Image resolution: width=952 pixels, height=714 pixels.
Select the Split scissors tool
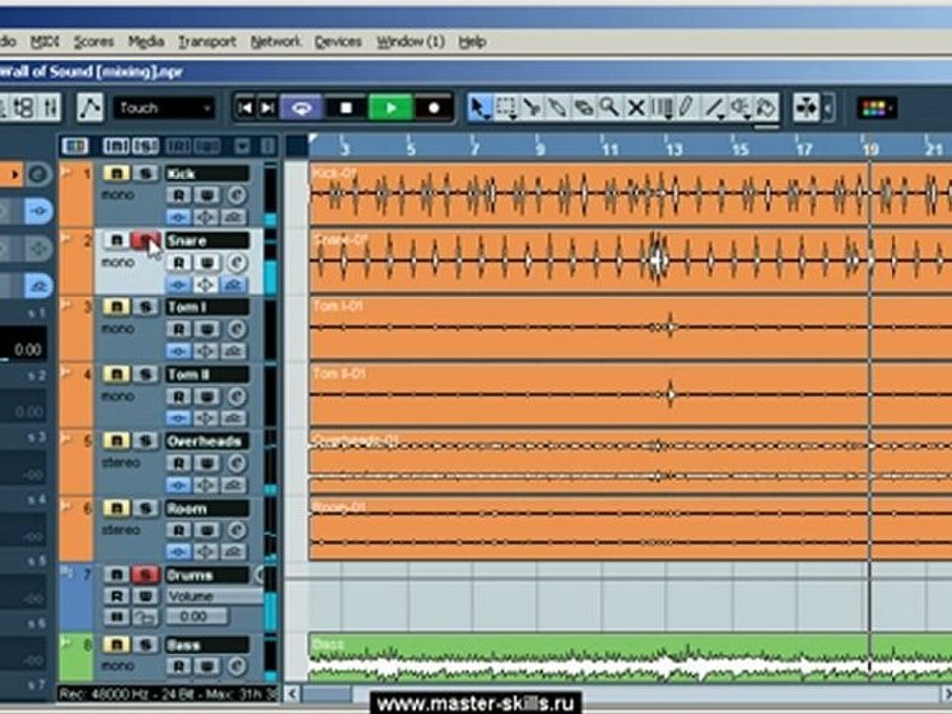[x=532, y=108]
